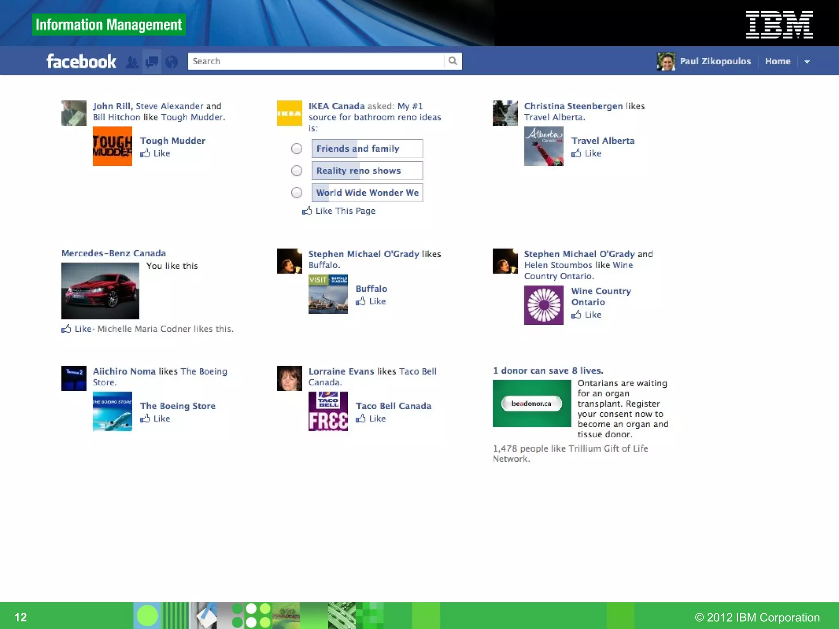This screenshot has width=839, height=629.
Task: Click the Wine Country Ontario logo
Action: [x=544, y=305]
